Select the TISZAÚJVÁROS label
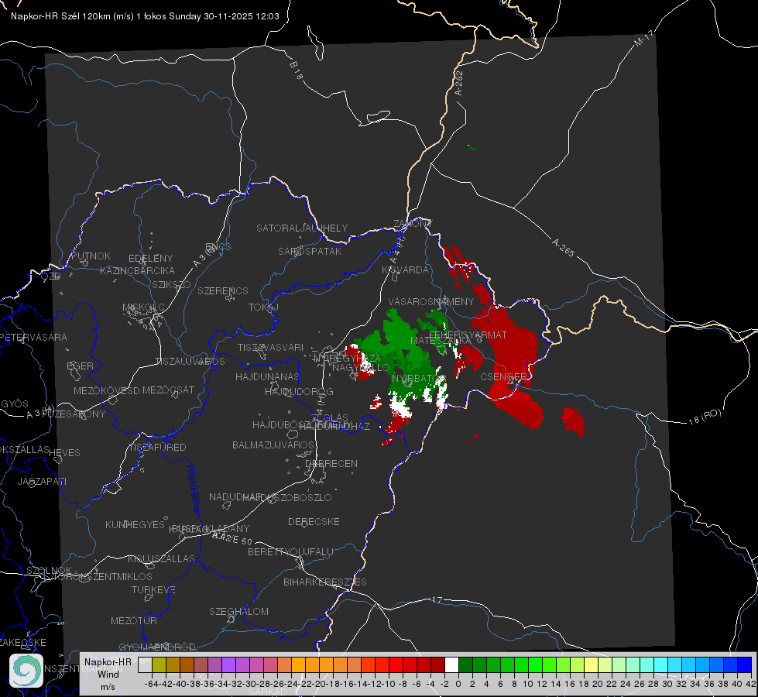758x697 pixels. (190, 362)
